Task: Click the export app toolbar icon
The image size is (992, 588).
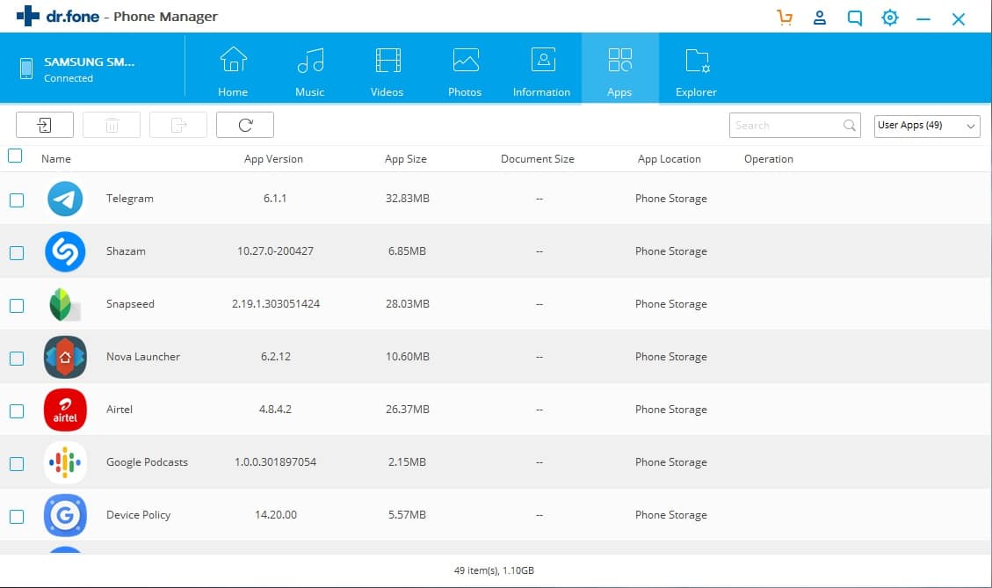Action: (x=178, y=125)
